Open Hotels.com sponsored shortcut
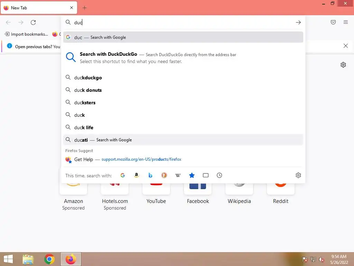 pos(115,197)
